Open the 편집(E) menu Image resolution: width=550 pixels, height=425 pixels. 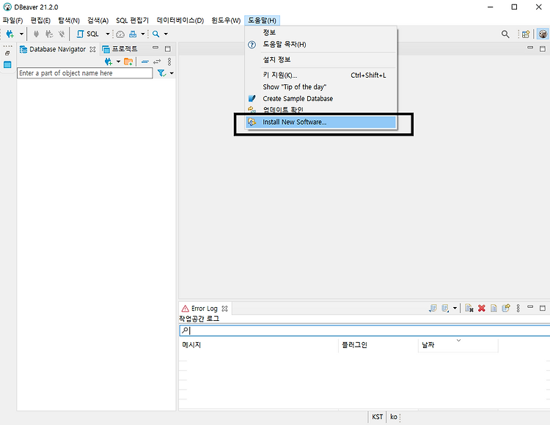pos(40,21)
